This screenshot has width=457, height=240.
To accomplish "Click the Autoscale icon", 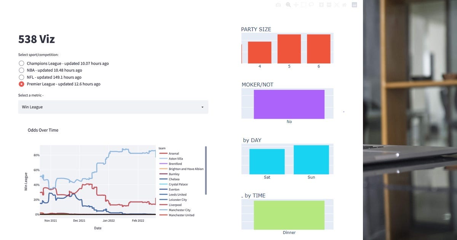I will [336, 5].
